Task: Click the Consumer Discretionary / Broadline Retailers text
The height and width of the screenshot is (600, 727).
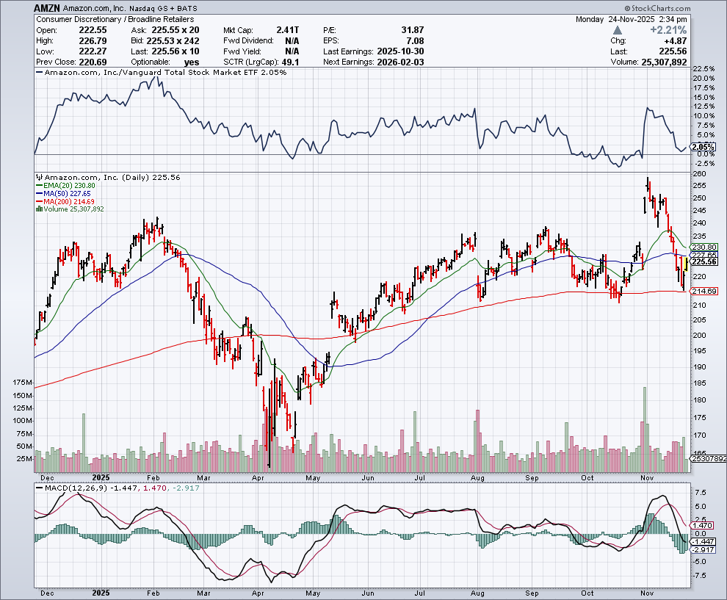Action: (x=107, y=18)
